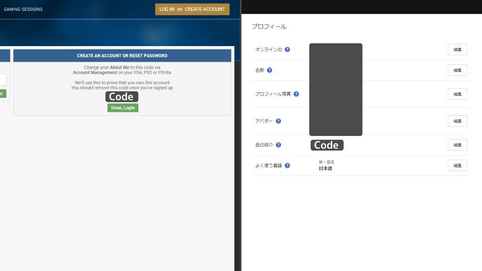Open the GAMING SESSIONS menu item
482x271 pixels.
pos(23,9)
